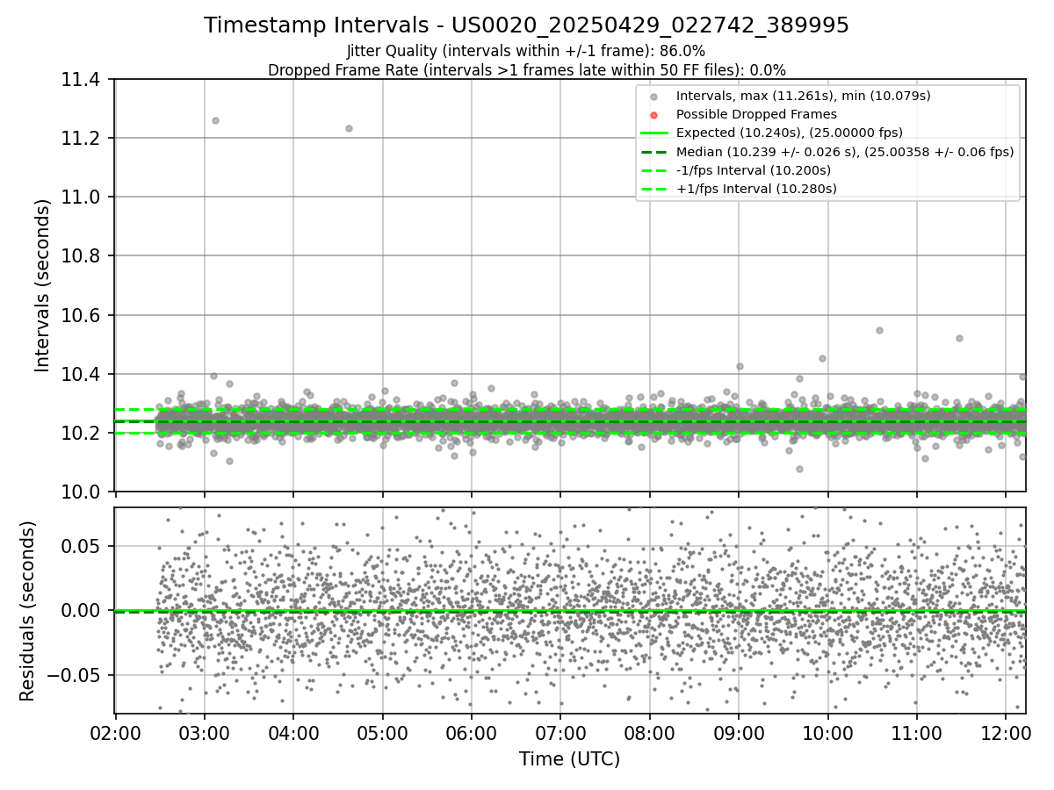Image resolution: width=1054 pixels, height=790 pixels.
Task: Click the outlier point near 10.52 seconds before 11:30
Action: pyautogui.click(x=959, y=338)
